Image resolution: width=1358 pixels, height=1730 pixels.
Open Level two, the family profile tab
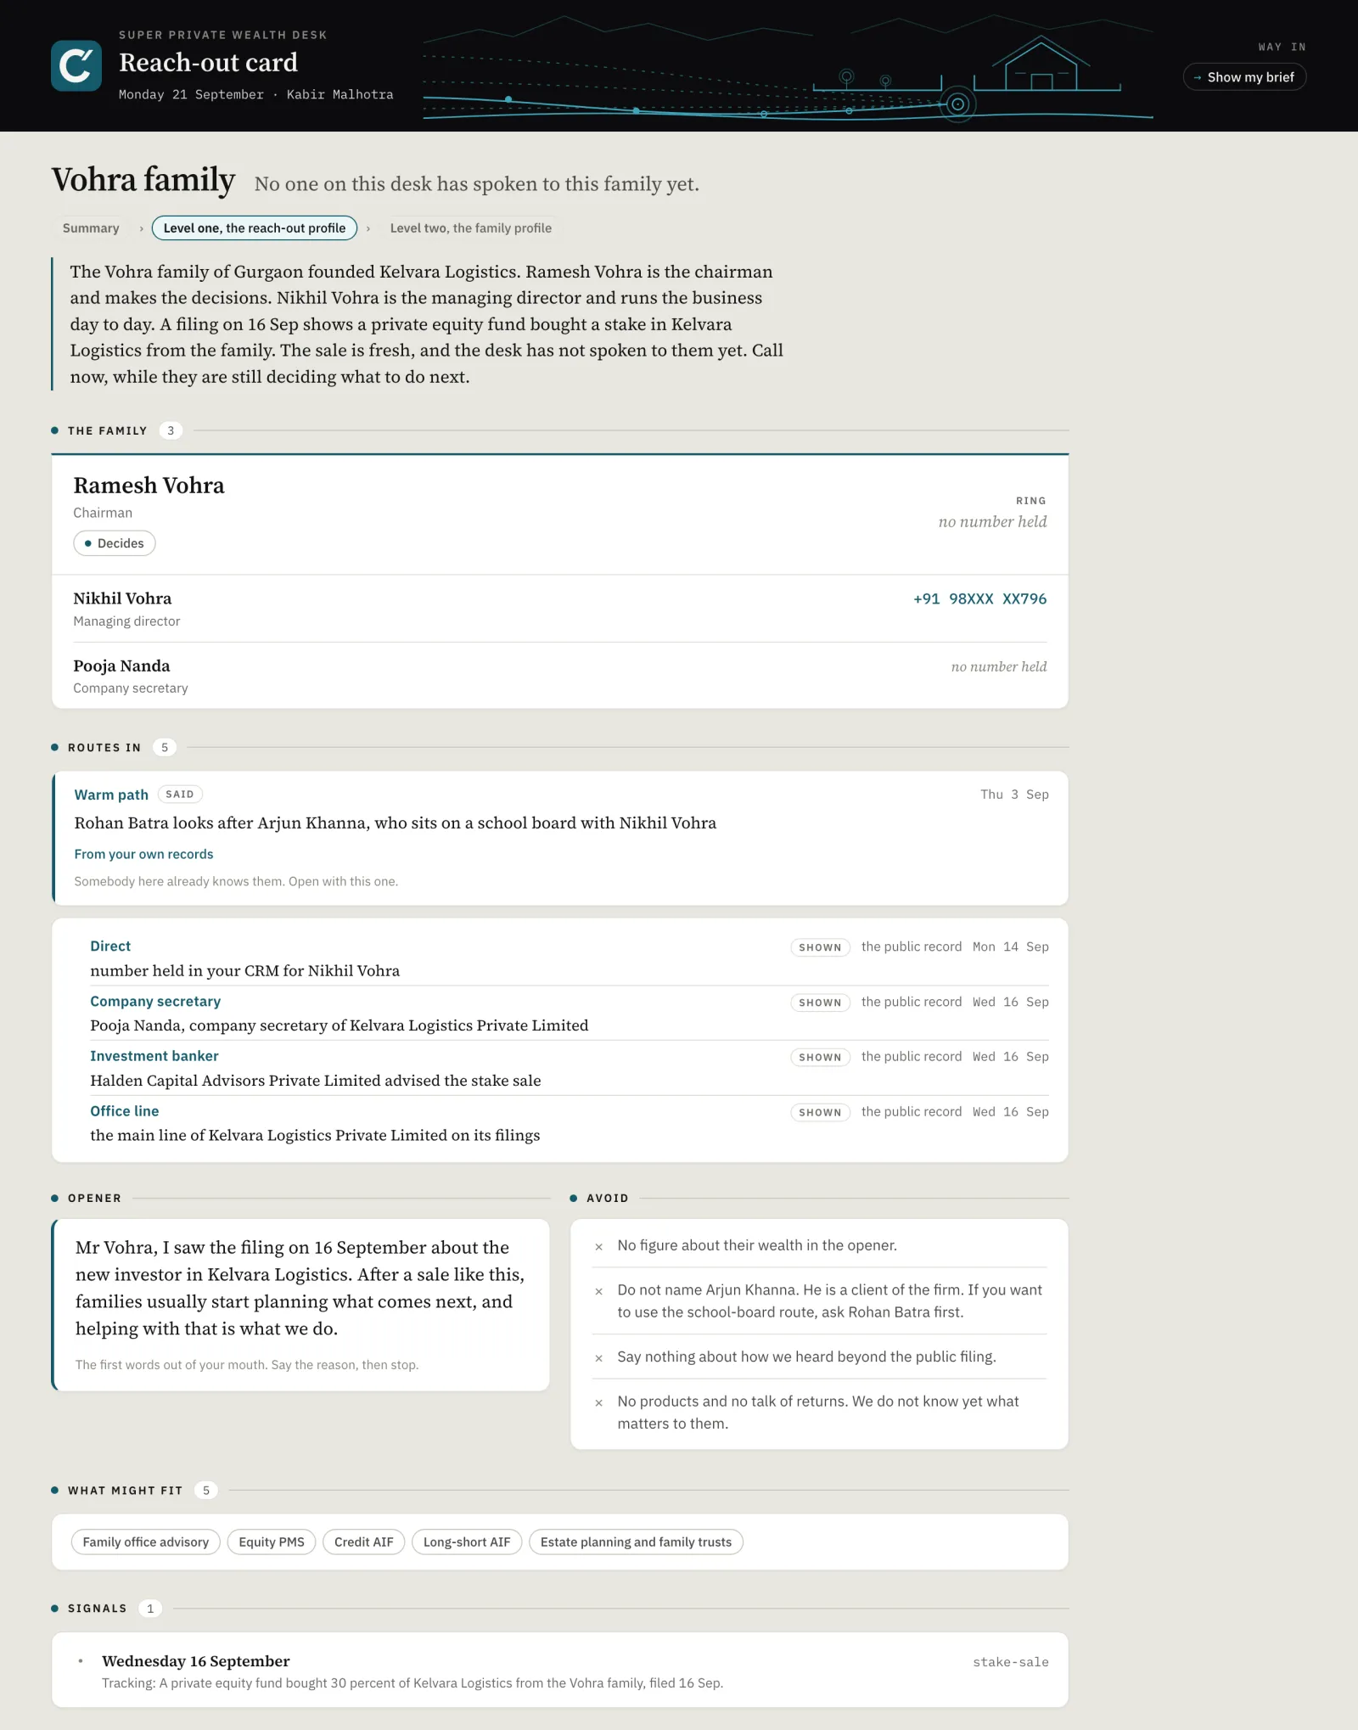(471, 228)
